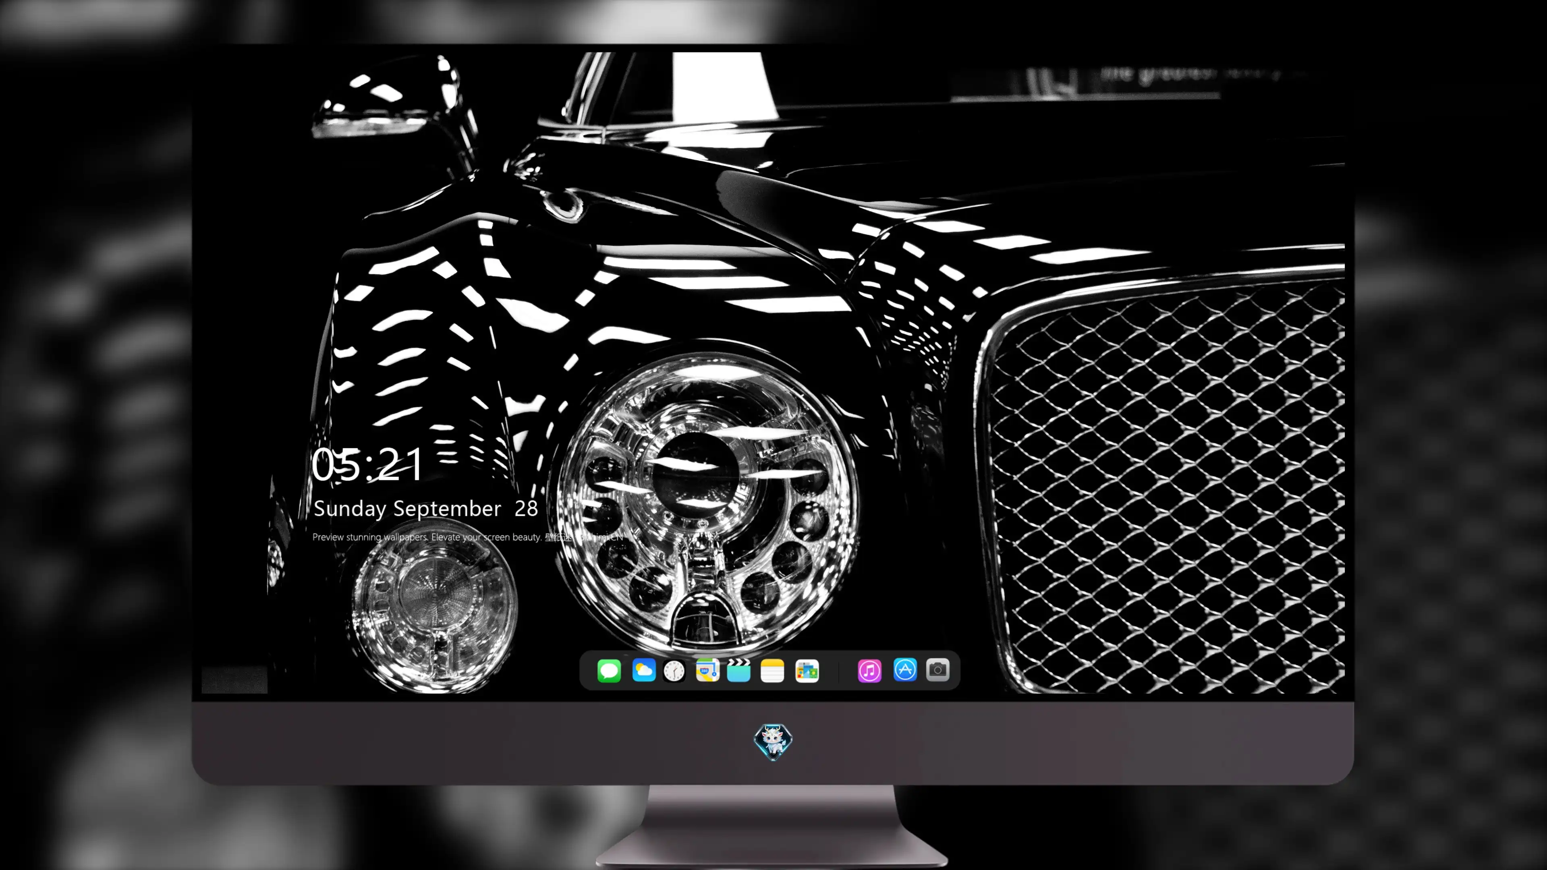The image size is (1547, 870).
Task: Open the Messages app in the dock
Action: point(609,671)
